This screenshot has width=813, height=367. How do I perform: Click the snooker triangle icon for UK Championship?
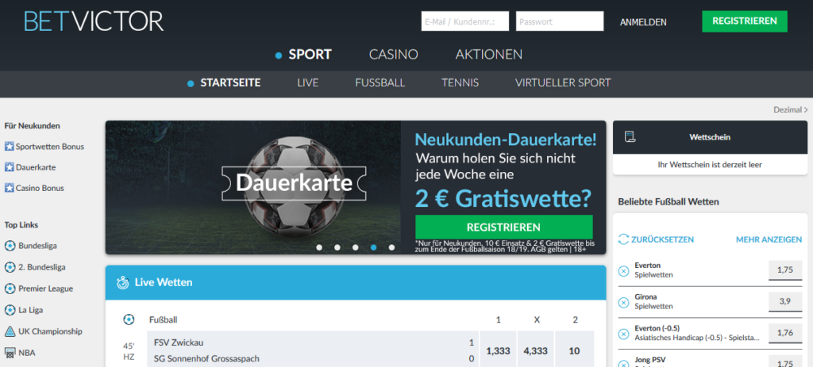coord(10,331)
